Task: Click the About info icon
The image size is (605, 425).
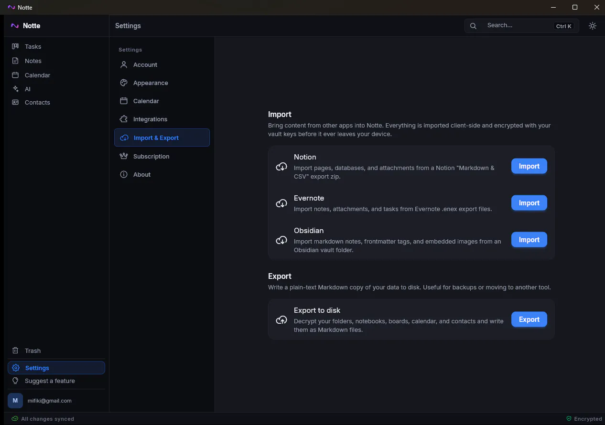Action: pyautogui.click(x=124, y=174)
